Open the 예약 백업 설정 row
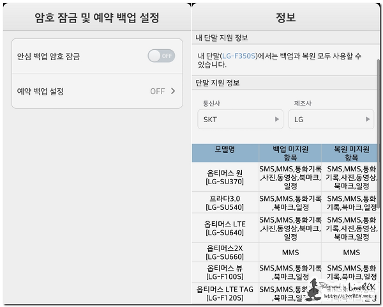The width and height of the screenshot is (383, 307). (97, 91)
